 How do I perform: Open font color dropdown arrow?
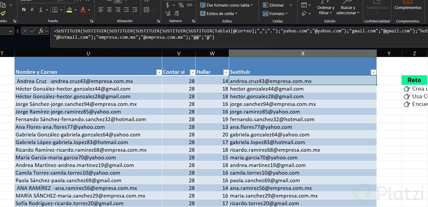89,10
